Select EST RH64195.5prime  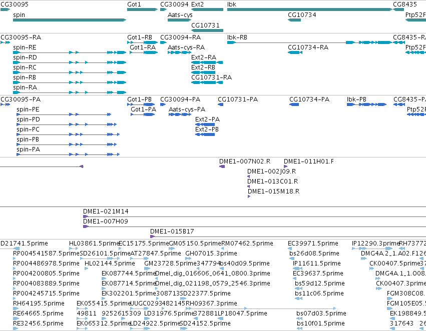16,308
